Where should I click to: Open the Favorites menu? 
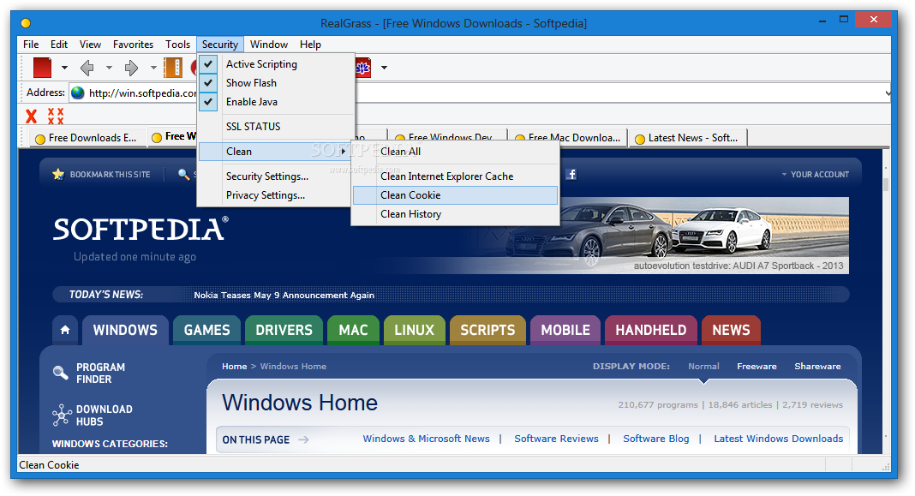click(x=133, y=45)
